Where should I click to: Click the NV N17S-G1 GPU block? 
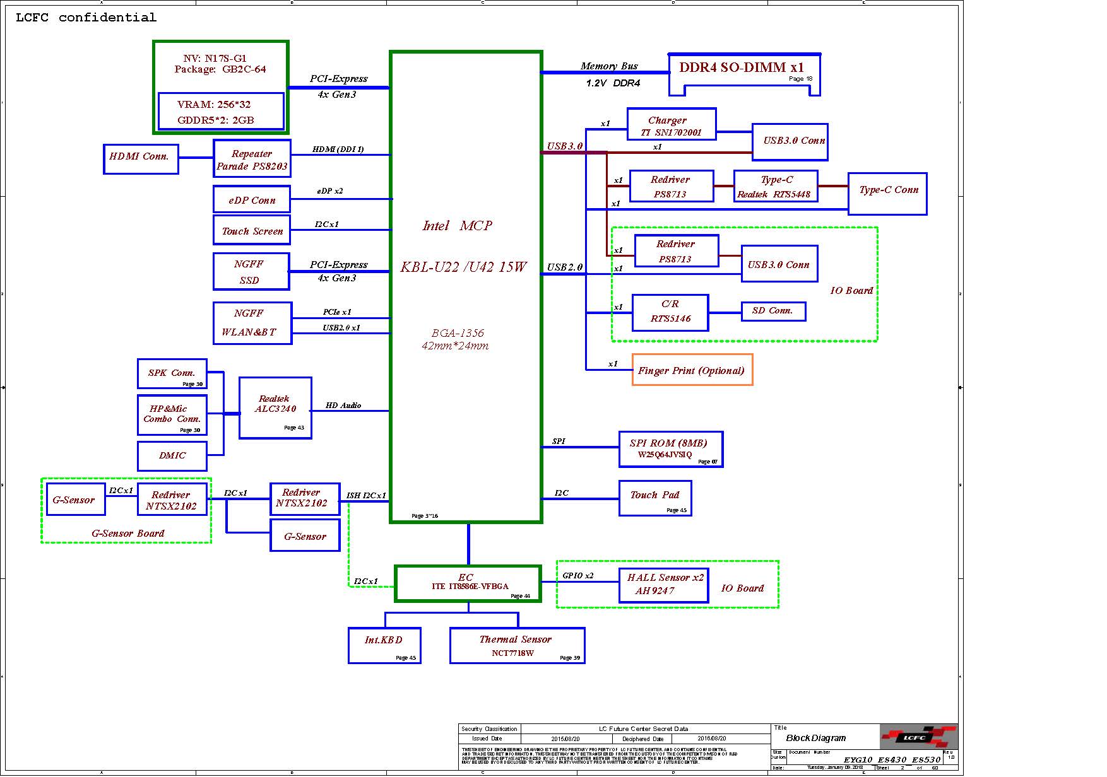[221, 88]
